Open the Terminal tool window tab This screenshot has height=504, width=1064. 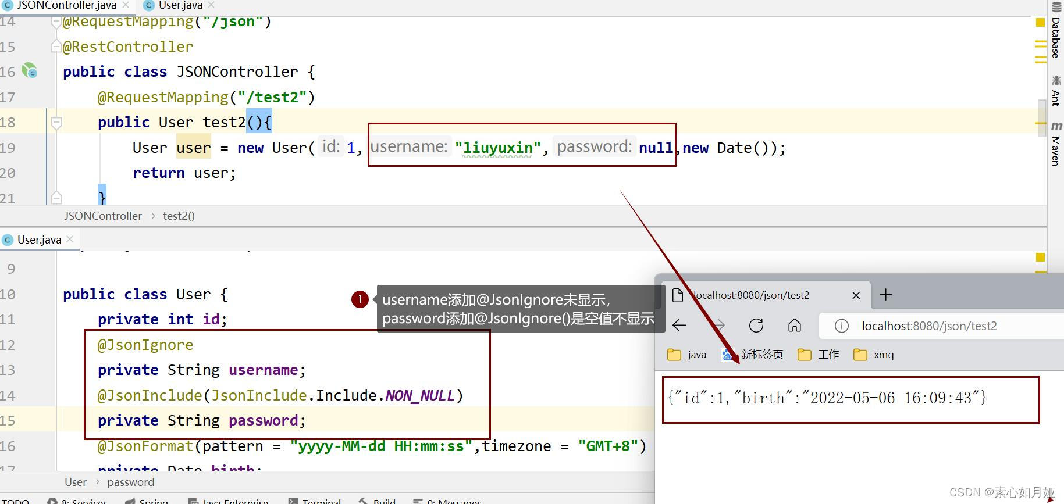[x=315, y=501]
